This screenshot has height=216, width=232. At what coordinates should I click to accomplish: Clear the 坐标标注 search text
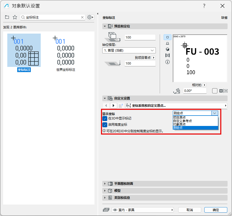(82, 17)
